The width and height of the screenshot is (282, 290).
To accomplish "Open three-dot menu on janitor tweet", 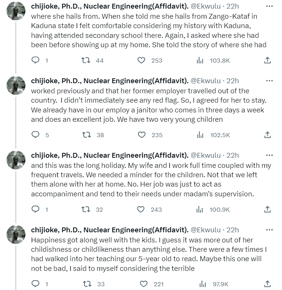I will [269, 81].
